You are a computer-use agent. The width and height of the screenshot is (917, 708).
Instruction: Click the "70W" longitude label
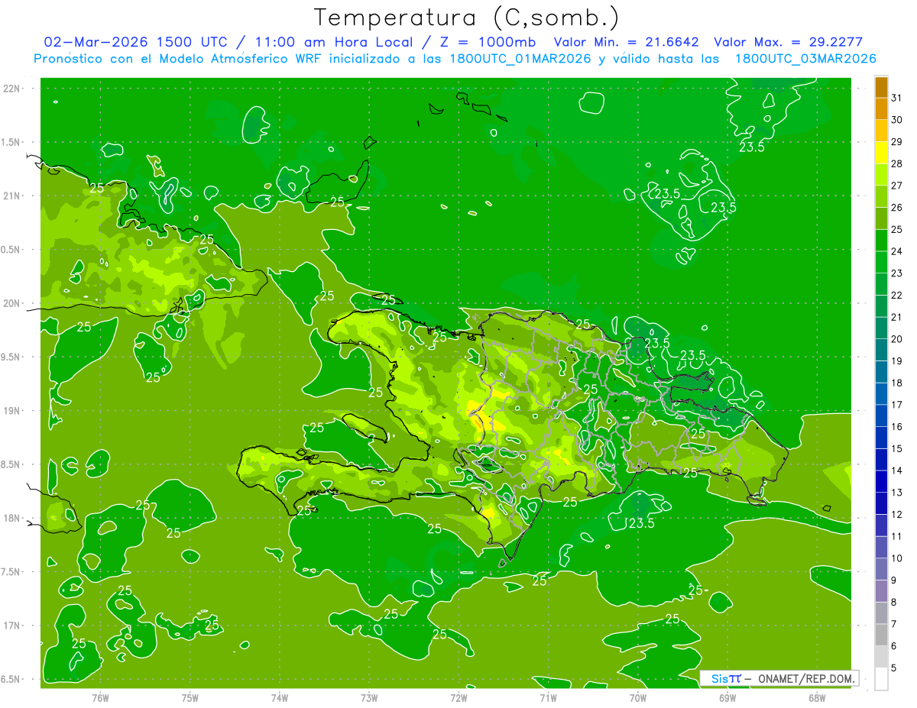pos(638,698)
